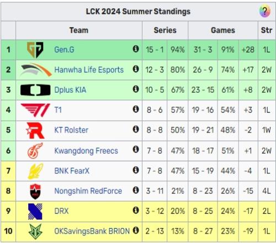Open info icon next to Gen.G
This screenshot has height=243, width=276.
click(136, 49)
